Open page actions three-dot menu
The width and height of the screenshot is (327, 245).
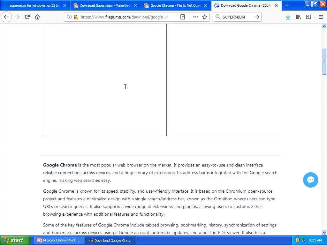click(196, 17)
